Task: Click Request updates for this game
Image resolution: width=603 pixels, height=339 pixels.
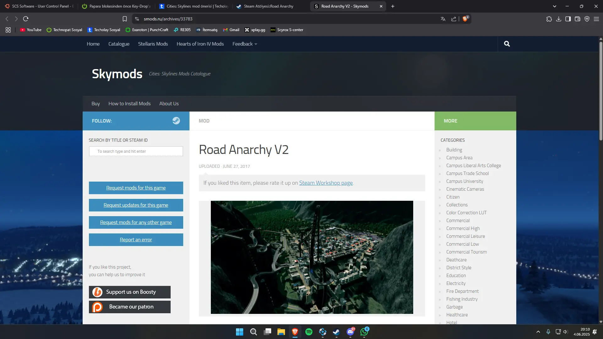Action: tap(136, 205)
